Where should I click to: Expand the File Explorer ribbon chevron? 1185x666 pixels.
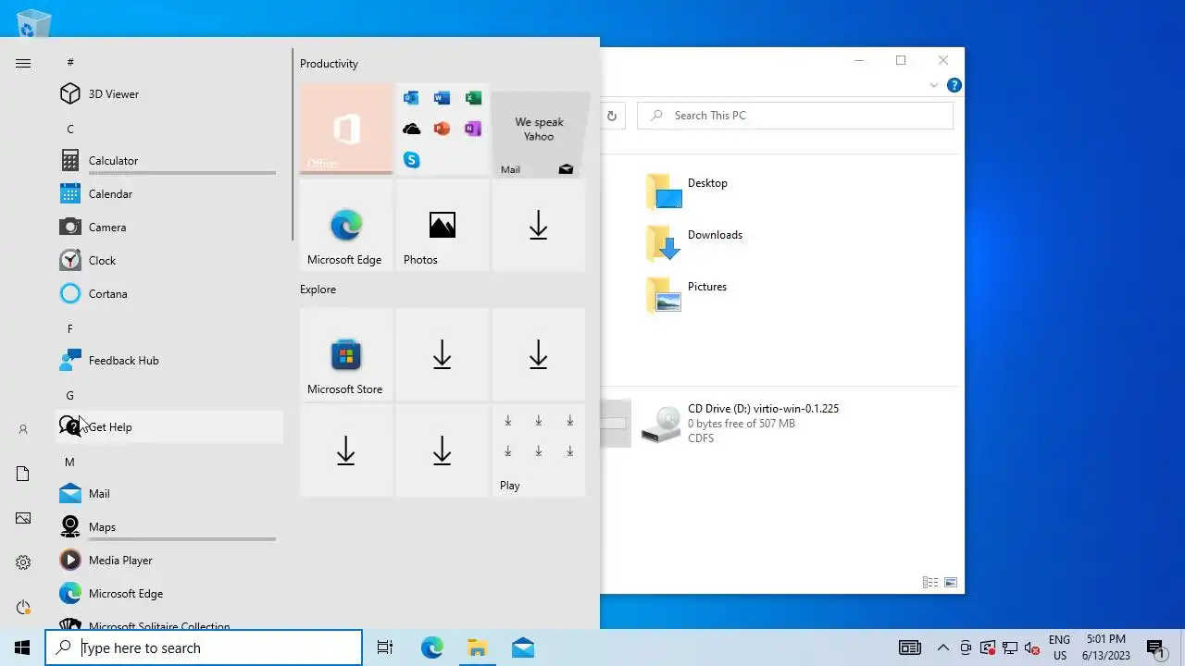[933, 85]
